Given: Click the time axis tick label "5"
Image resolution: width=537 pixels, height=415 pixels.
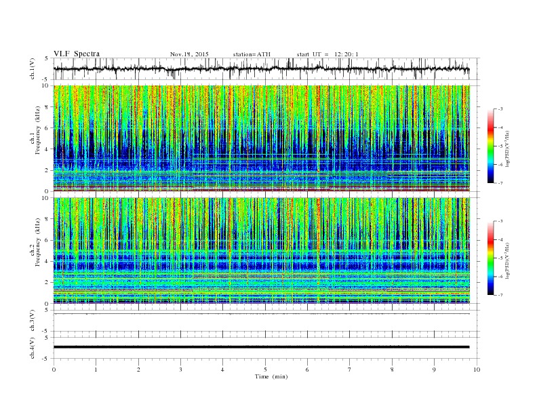Looking at the screenshot, I should click(x=265, y=370).
